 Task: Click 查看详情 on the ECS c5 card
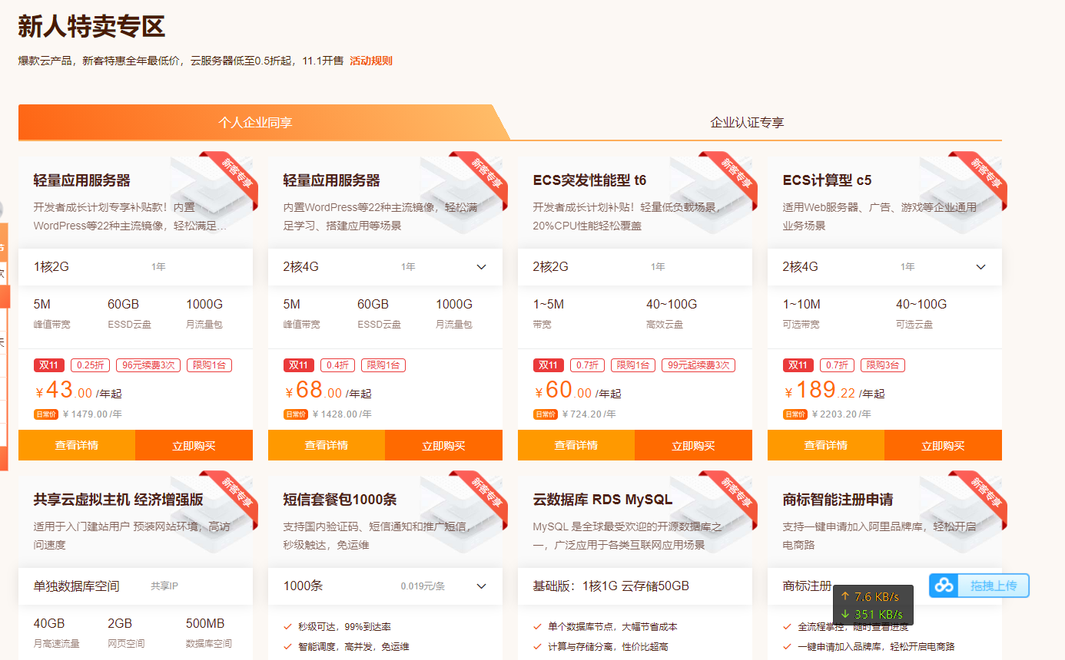pos(826,445)
